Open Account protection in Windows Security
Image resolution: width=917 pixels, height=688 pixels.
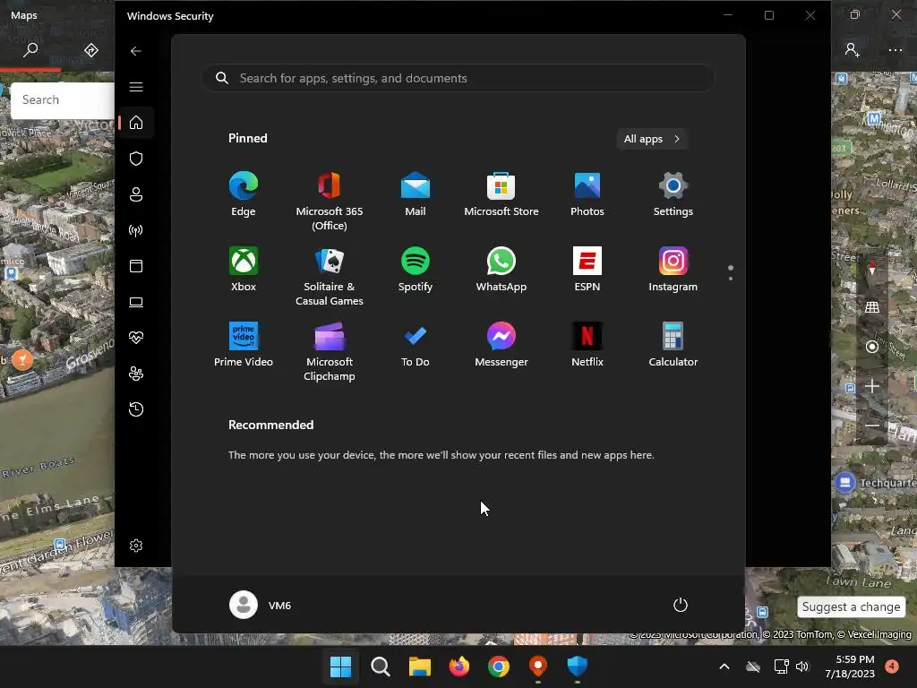(136, 194)
